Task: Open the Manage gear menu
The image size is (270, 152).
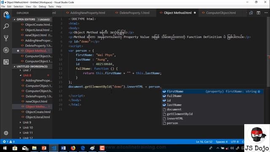Action: [x=6, y=133]
